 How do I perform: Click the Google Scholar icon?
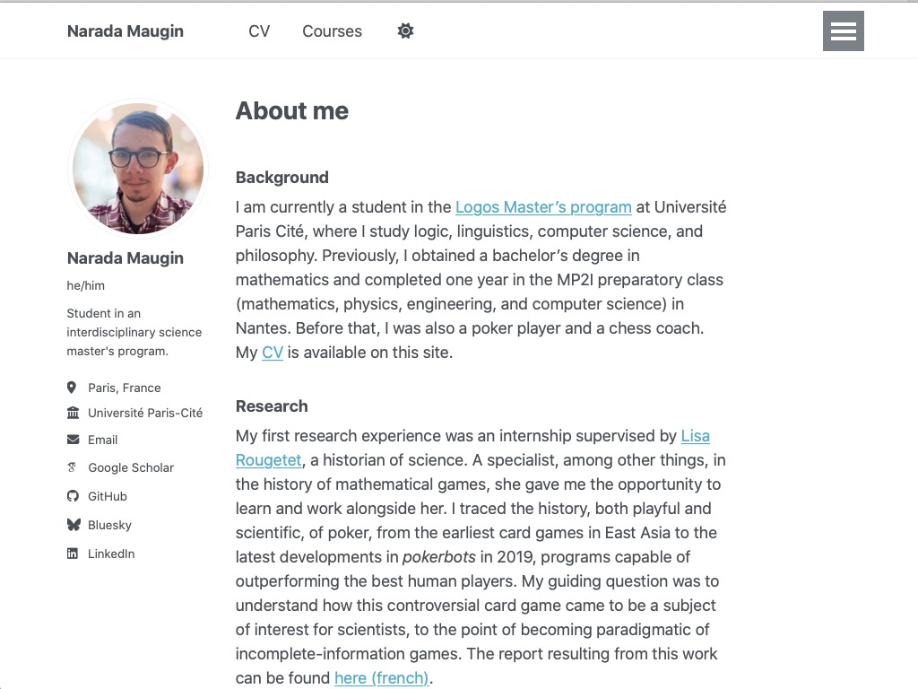73,467
